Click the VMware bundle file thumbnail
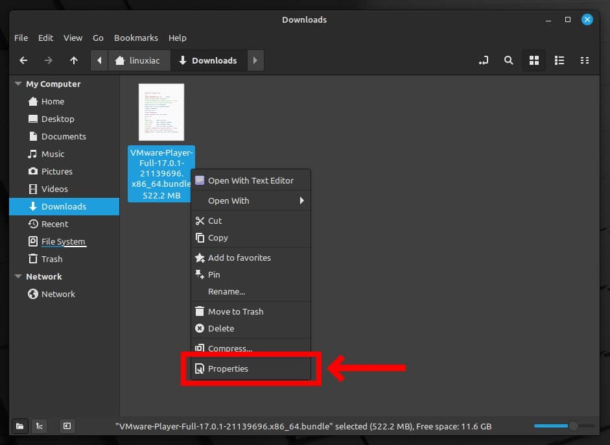This screenshot has height=445, width=610. click(161, 112)
